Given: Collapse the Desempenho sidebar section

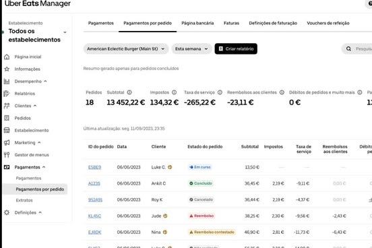Looking at the screenshot, I should coord(45,81).
